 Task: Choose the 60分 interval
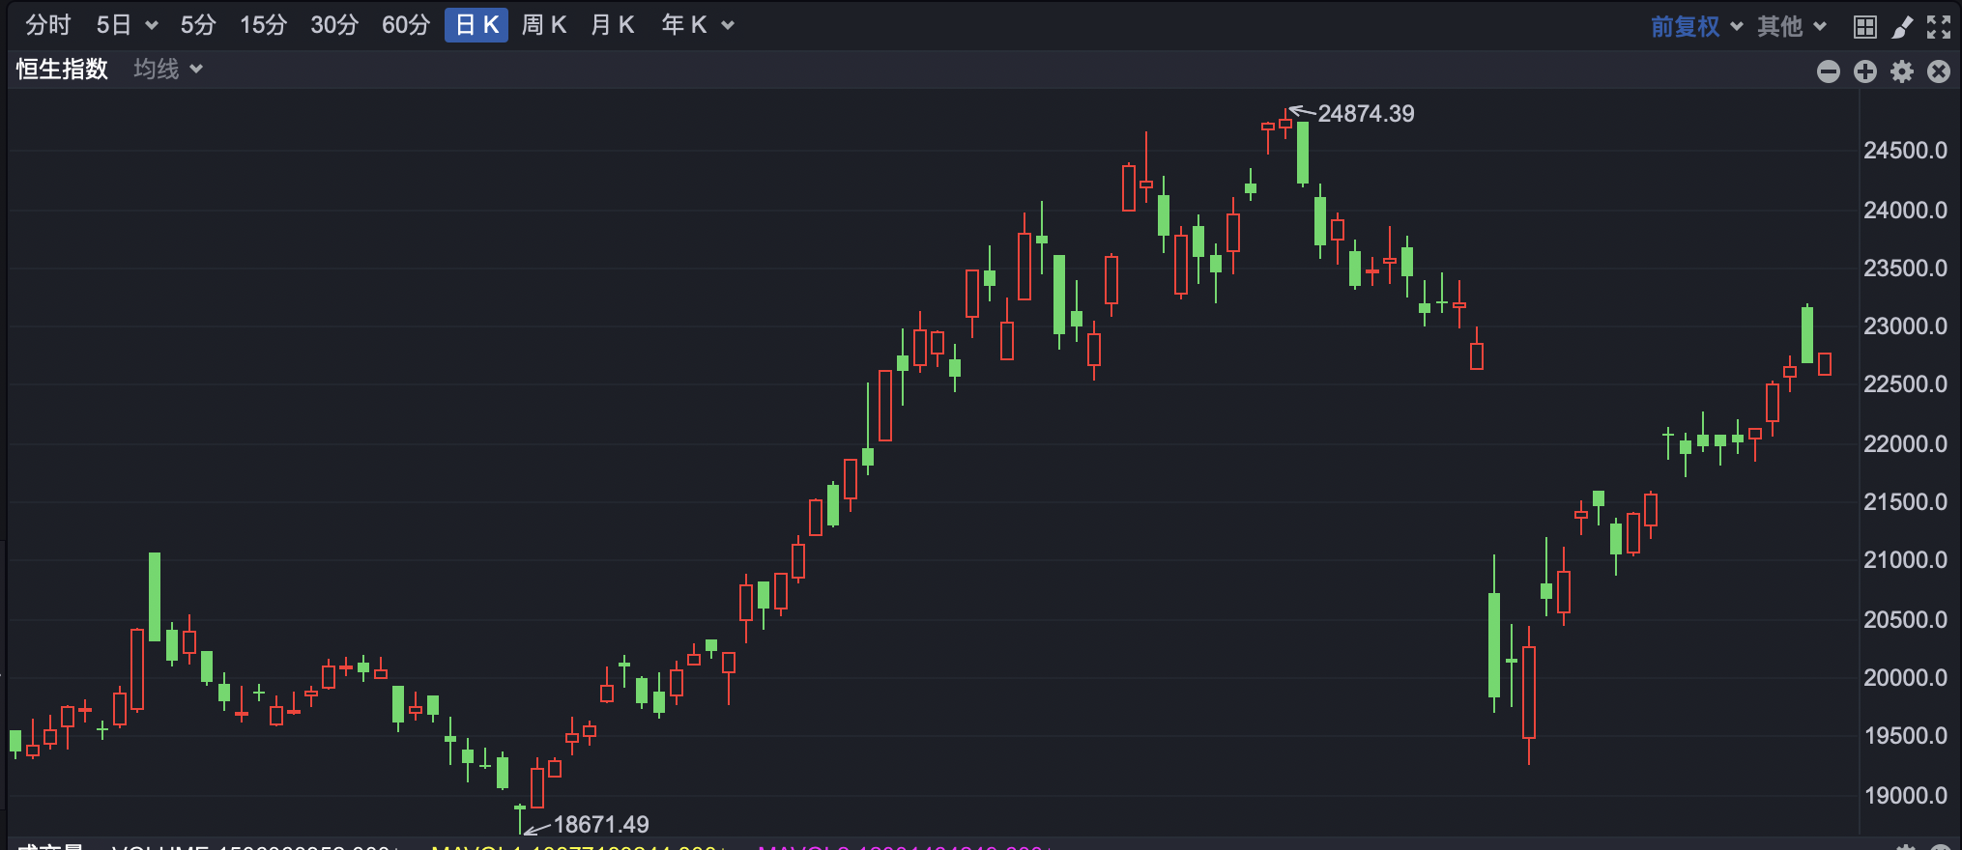[405, 25]
